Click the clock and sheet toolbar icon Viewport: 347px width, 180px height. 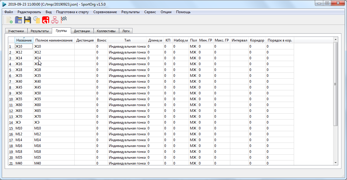(37, 20)
